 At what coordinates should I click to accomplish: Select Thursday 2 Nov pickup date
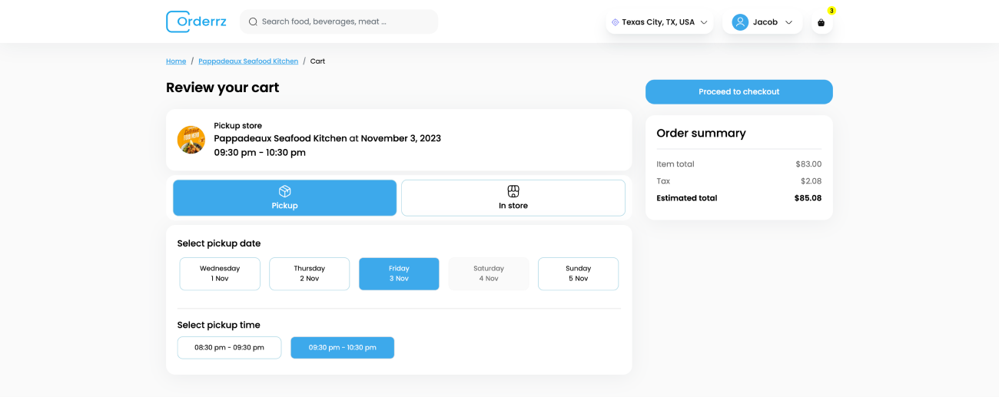[309, 273]
